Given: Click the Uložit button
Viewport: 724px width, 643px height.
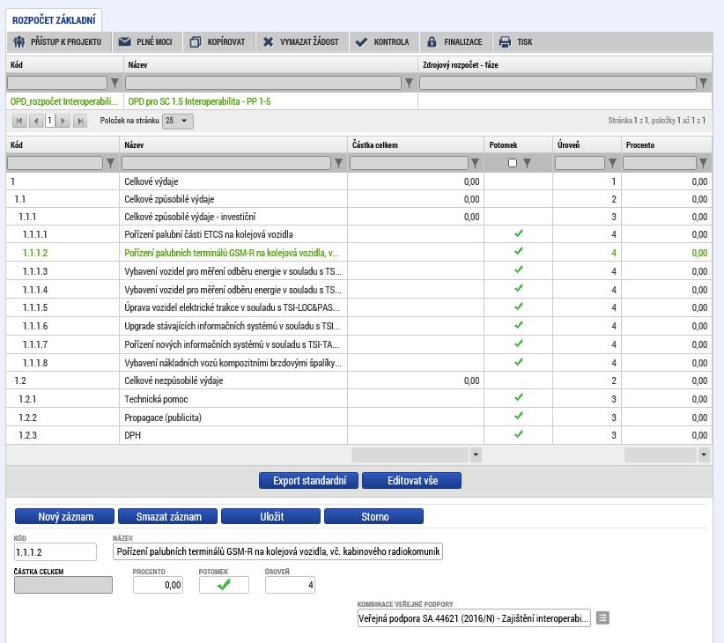Looking at the screenshot, I should pyautogui.click(x=270, y=516).
